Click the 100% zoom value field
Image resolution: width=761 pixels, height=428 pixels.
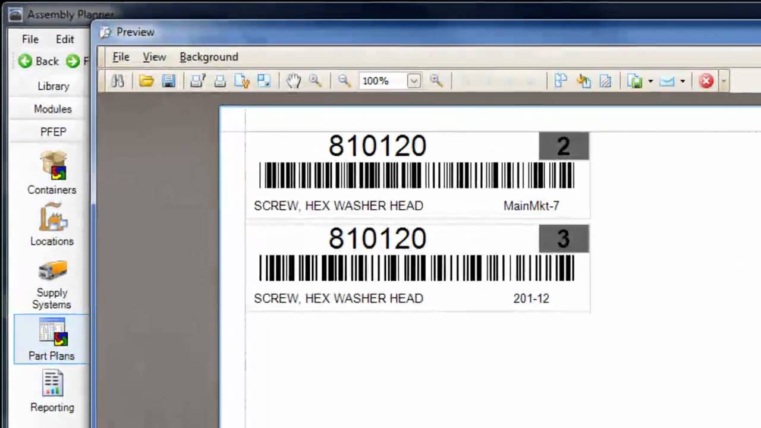[383, 81]
